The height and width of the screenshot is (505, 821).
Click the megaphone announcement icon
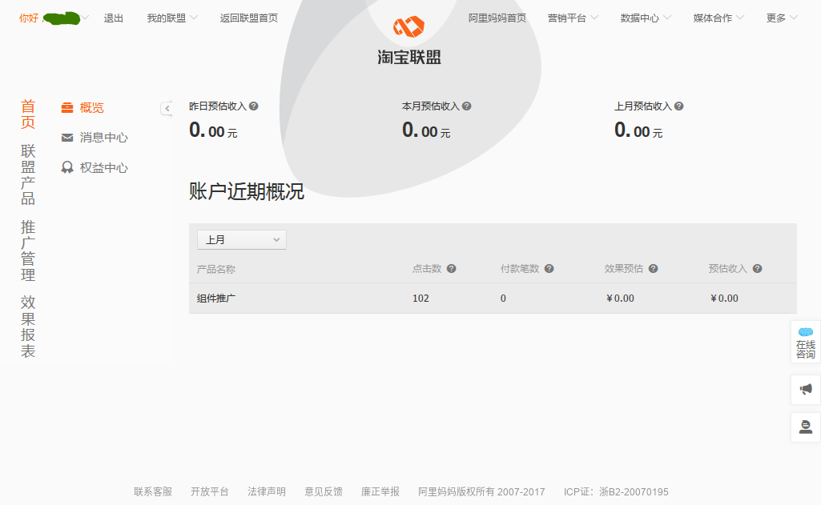coord(805,389)
